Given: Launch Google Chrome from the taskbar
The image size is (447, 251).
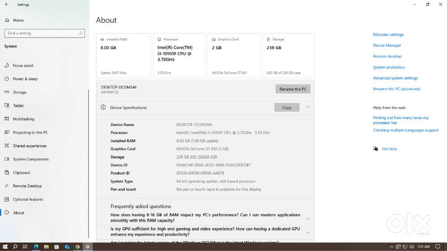Looking at the screenshot, I should tap(77, 247).
